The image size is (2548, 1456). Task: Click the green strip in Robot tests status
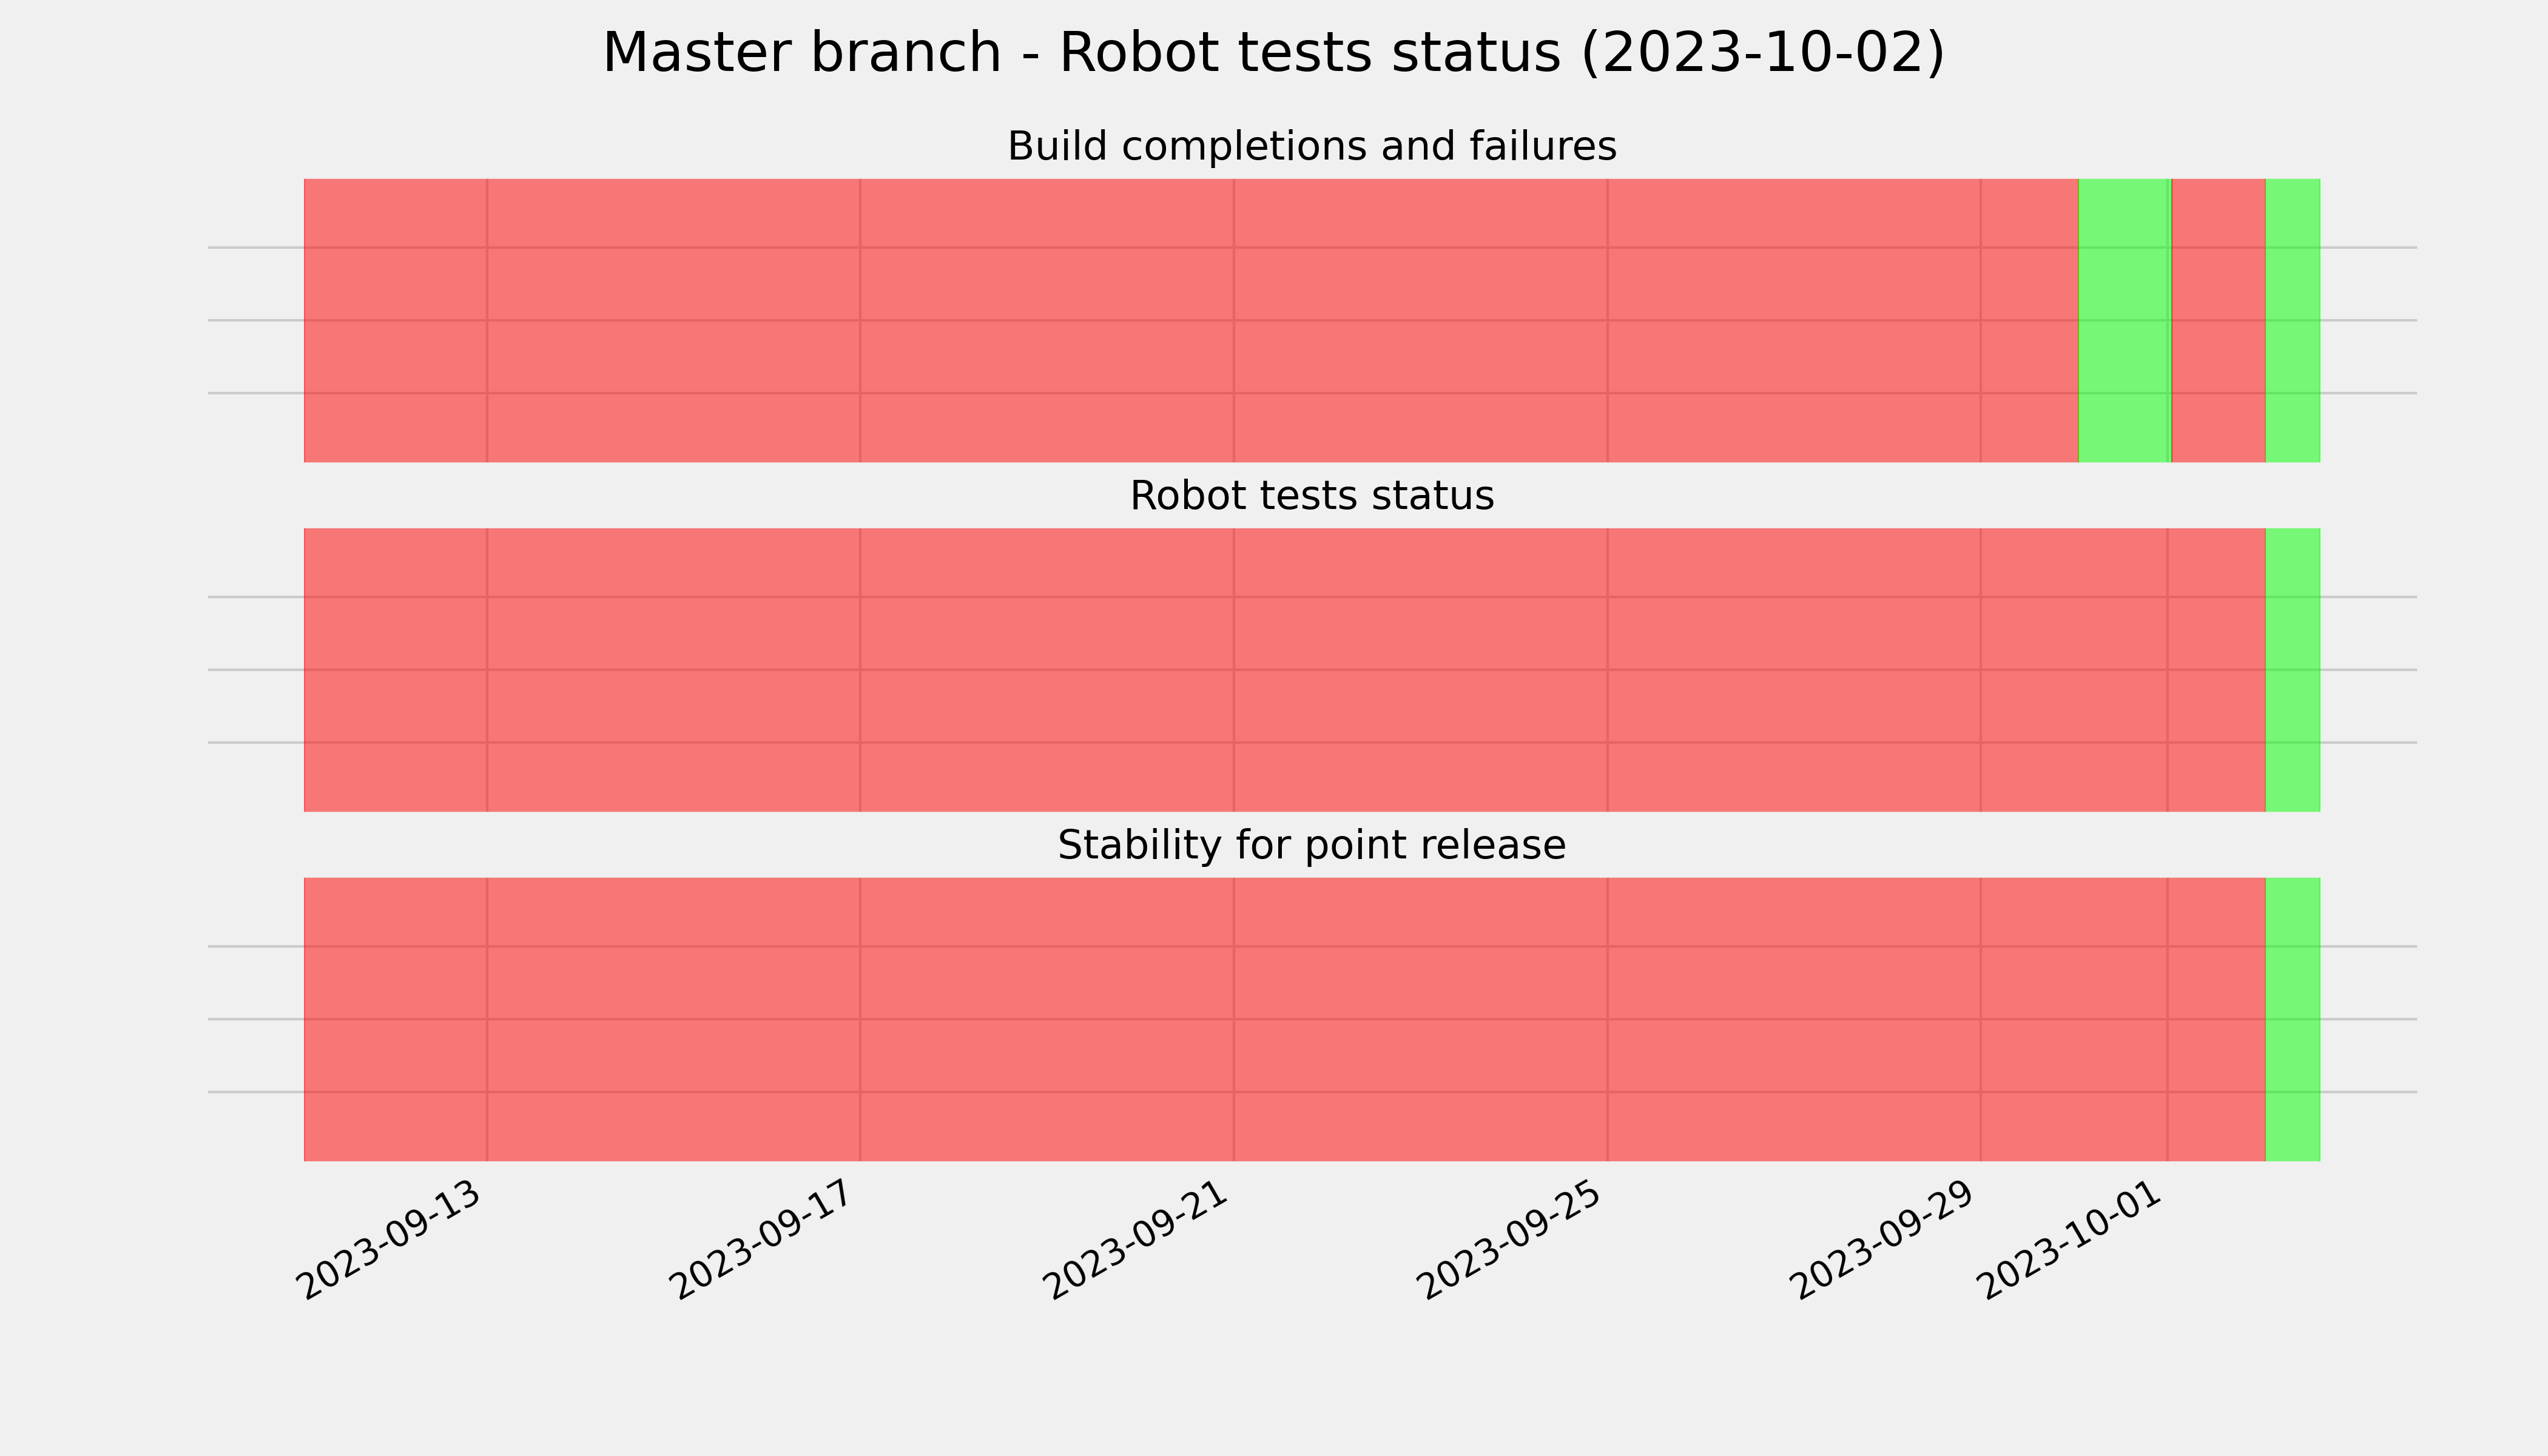[2292, 670]
